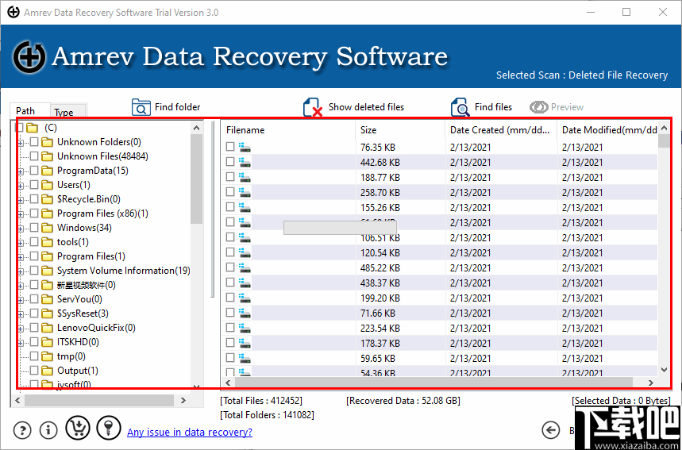This screenshot has height=450, width=682.
Task: Sort by the Size column header
Action: tap(400, 130)
